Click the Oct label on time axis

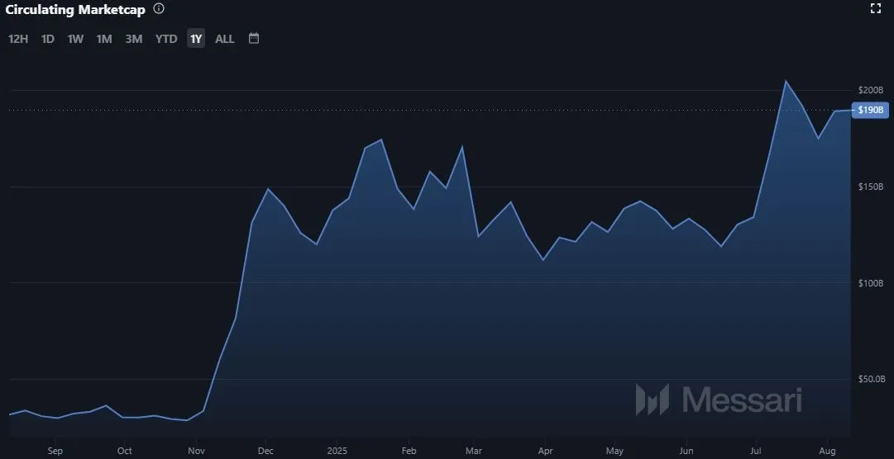[x=124, y=451]
